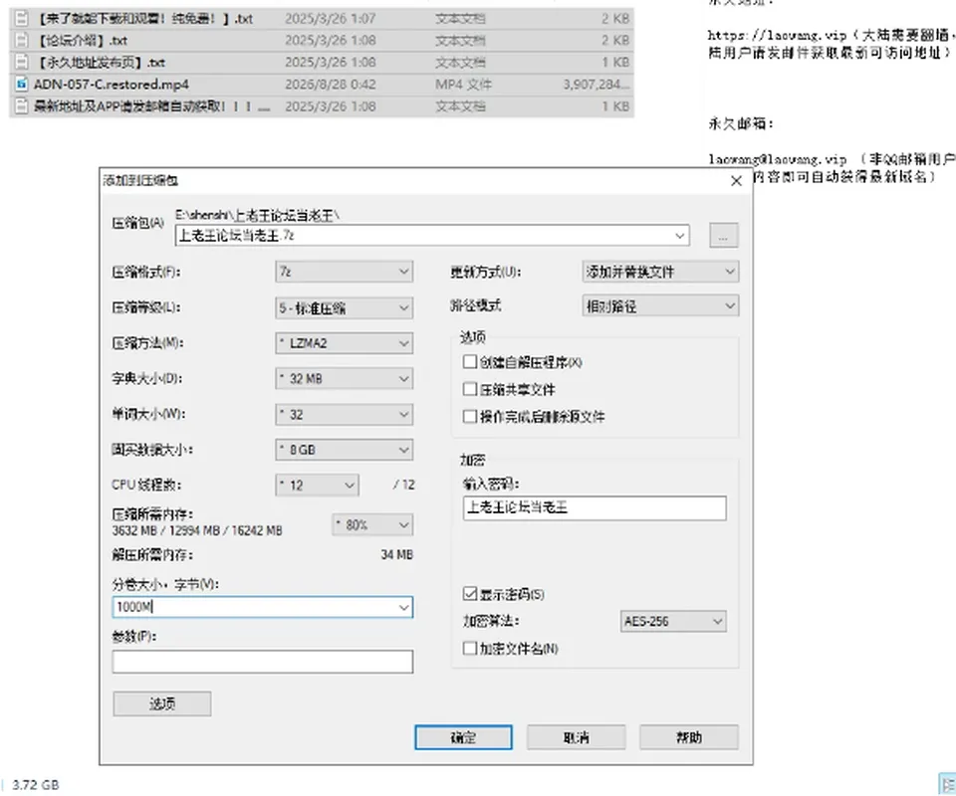Check 操作完成后删除源文件 option
Viewport: 956px width, 796px height.
[469, 417]
